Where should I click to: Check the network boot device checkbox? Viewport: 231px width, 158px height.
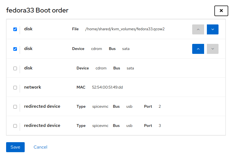pos(15,87)
